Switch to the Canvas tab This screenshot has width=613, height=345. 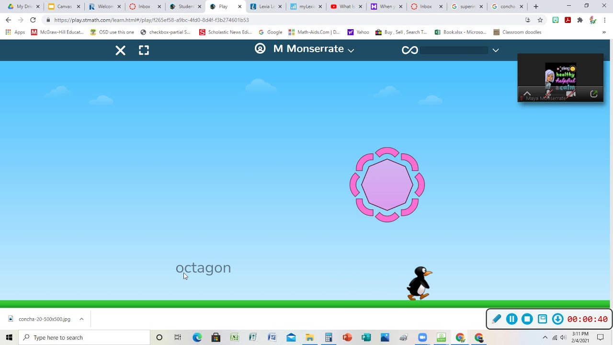click(64, 7)
